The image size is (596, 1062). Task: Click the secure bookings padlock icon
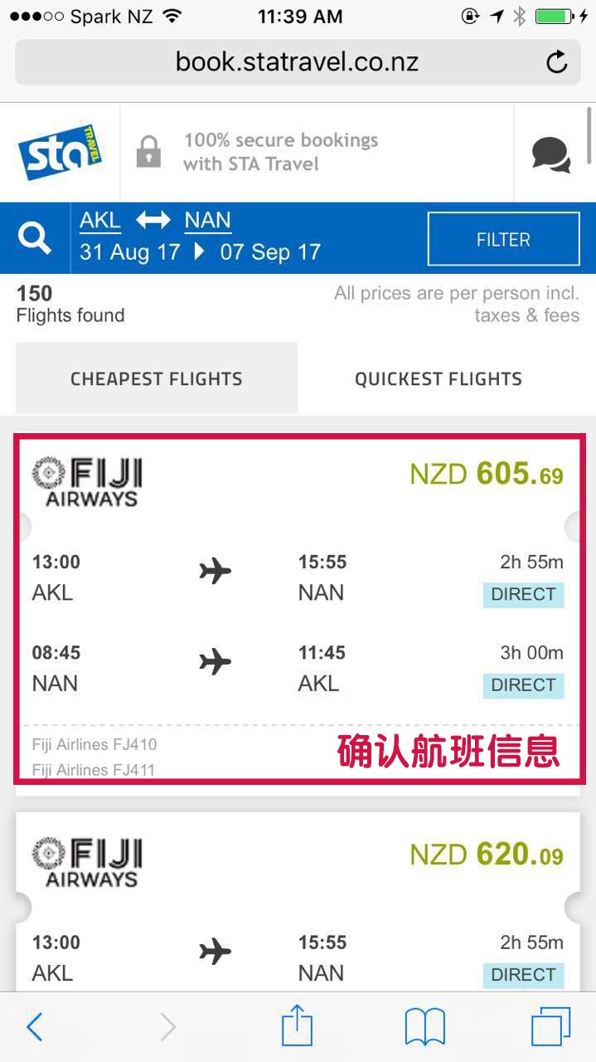(148, 151)
